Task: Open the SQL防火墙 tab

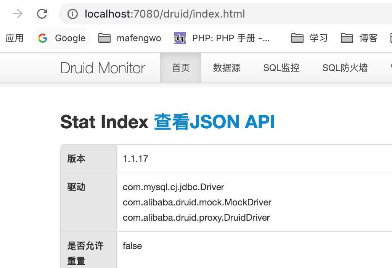Action: pyautogui.click(x=345, y=68)
